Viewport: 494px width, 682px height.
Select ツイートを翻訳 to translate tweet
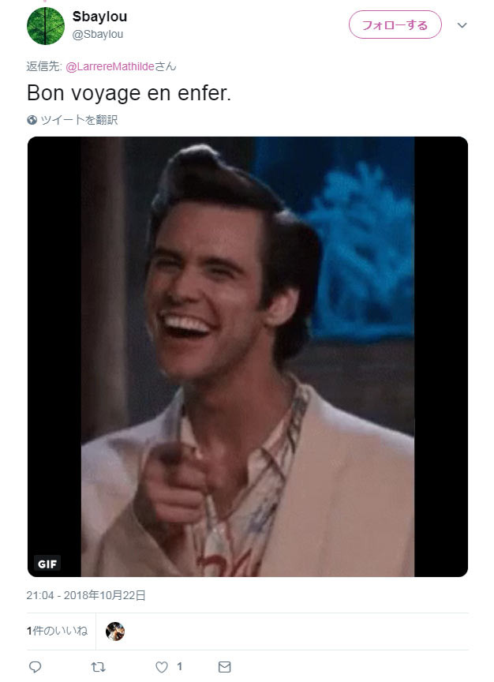(79, 120)
